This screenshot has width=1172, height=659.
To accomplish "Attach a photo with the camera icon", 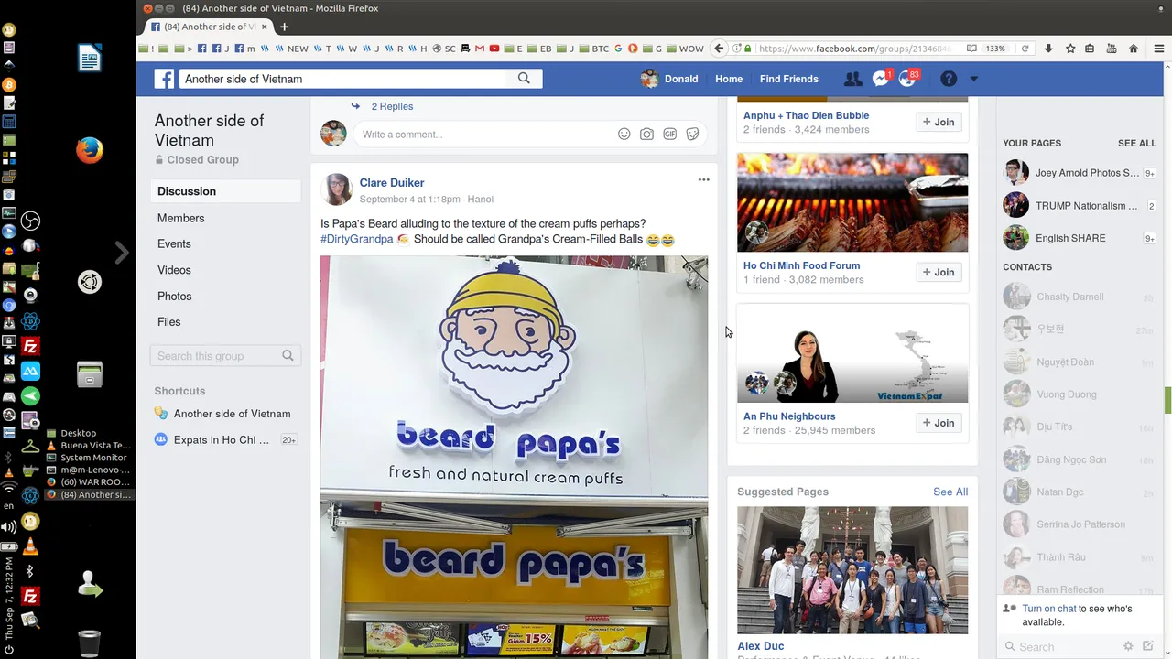I will [x=646, y=134].
